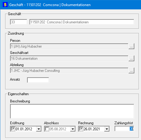This screenshot has width=141, height=140.
Task: Click the Geschäftsart field 16 Dokumentation
Action: tap(69, 58)
